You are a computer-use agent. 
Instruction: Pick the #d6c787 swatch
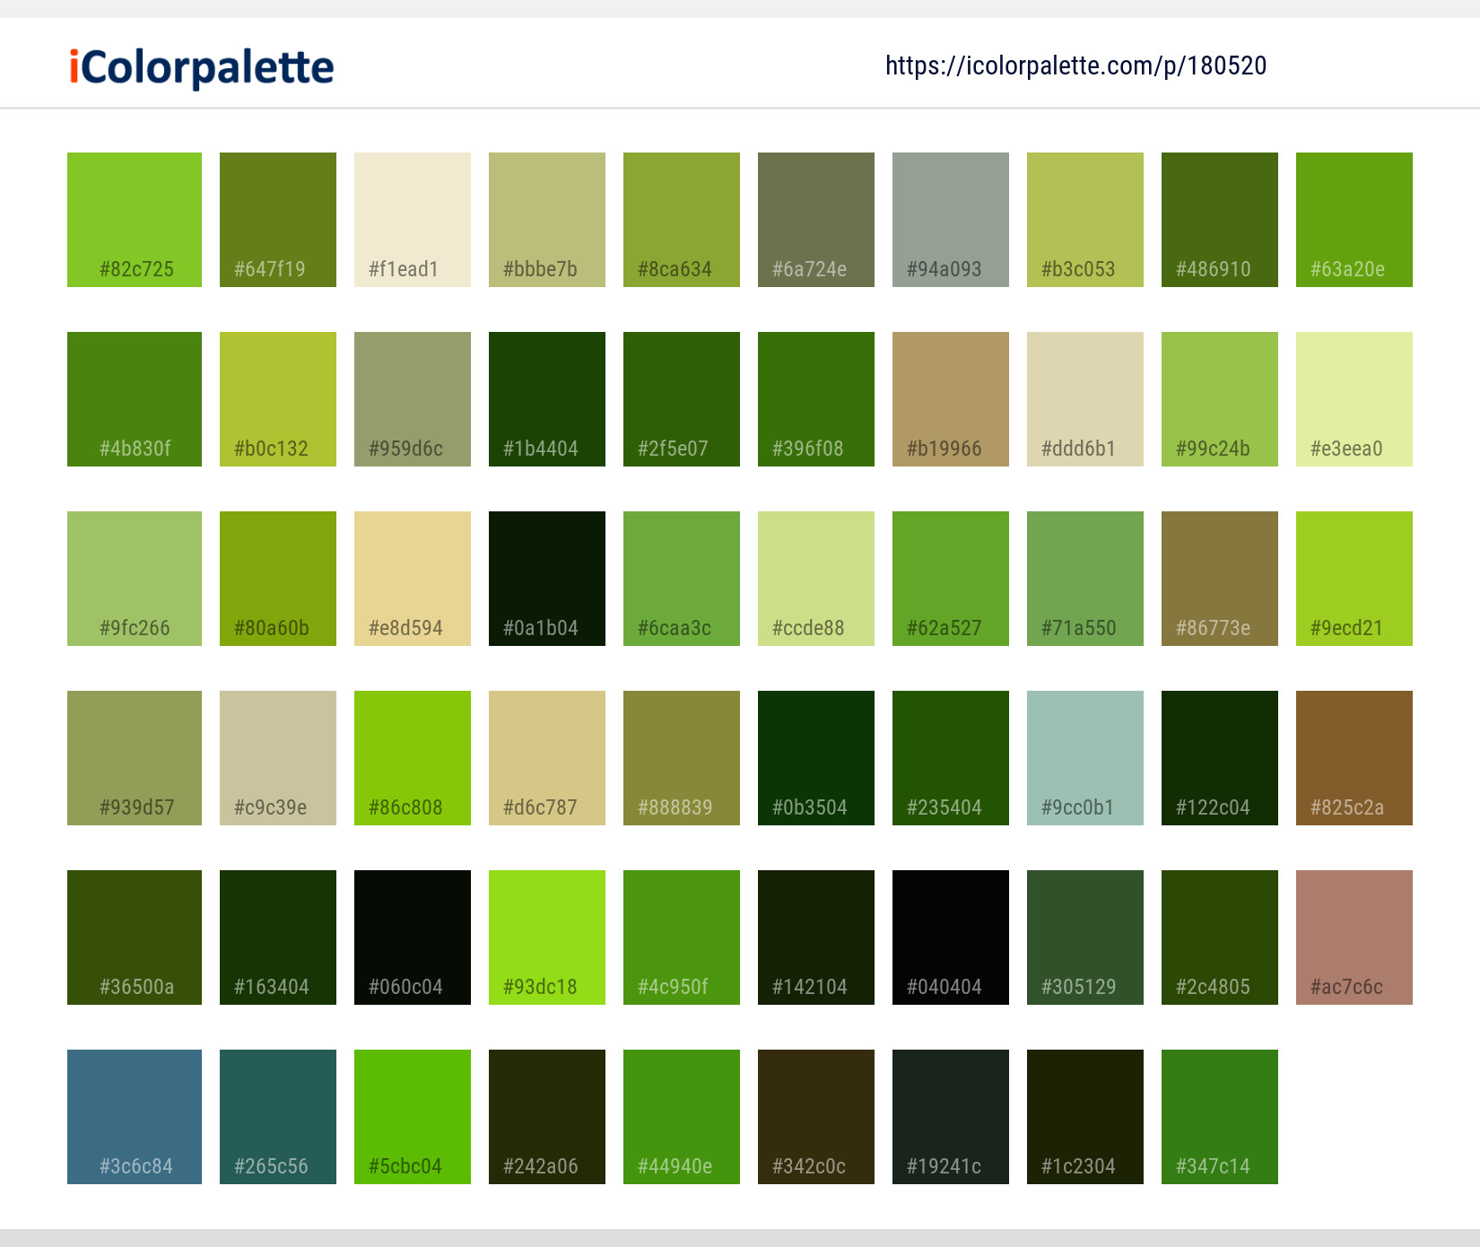(x=547, y=758)
